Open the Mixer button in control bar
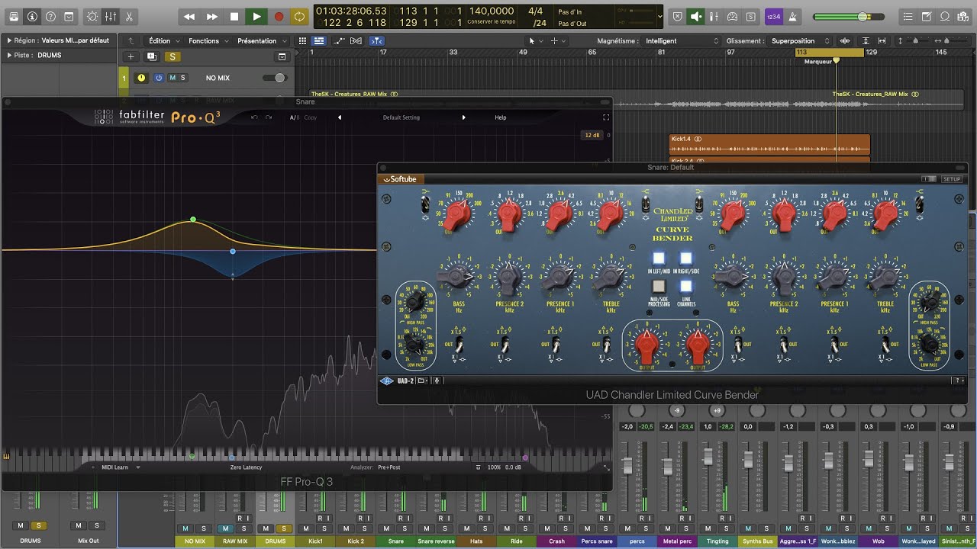977x549 pixels. [111, 16]
